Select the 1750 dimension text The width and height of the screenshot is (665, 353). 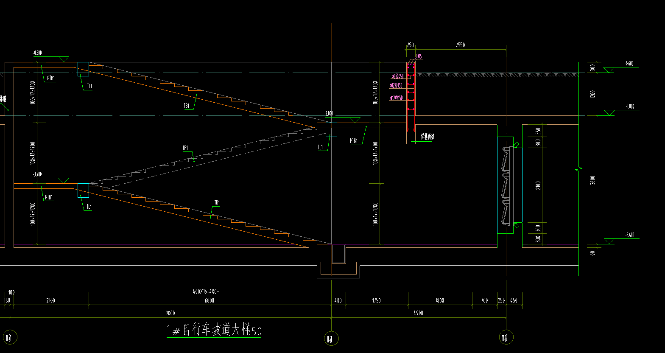pos(376,300)
